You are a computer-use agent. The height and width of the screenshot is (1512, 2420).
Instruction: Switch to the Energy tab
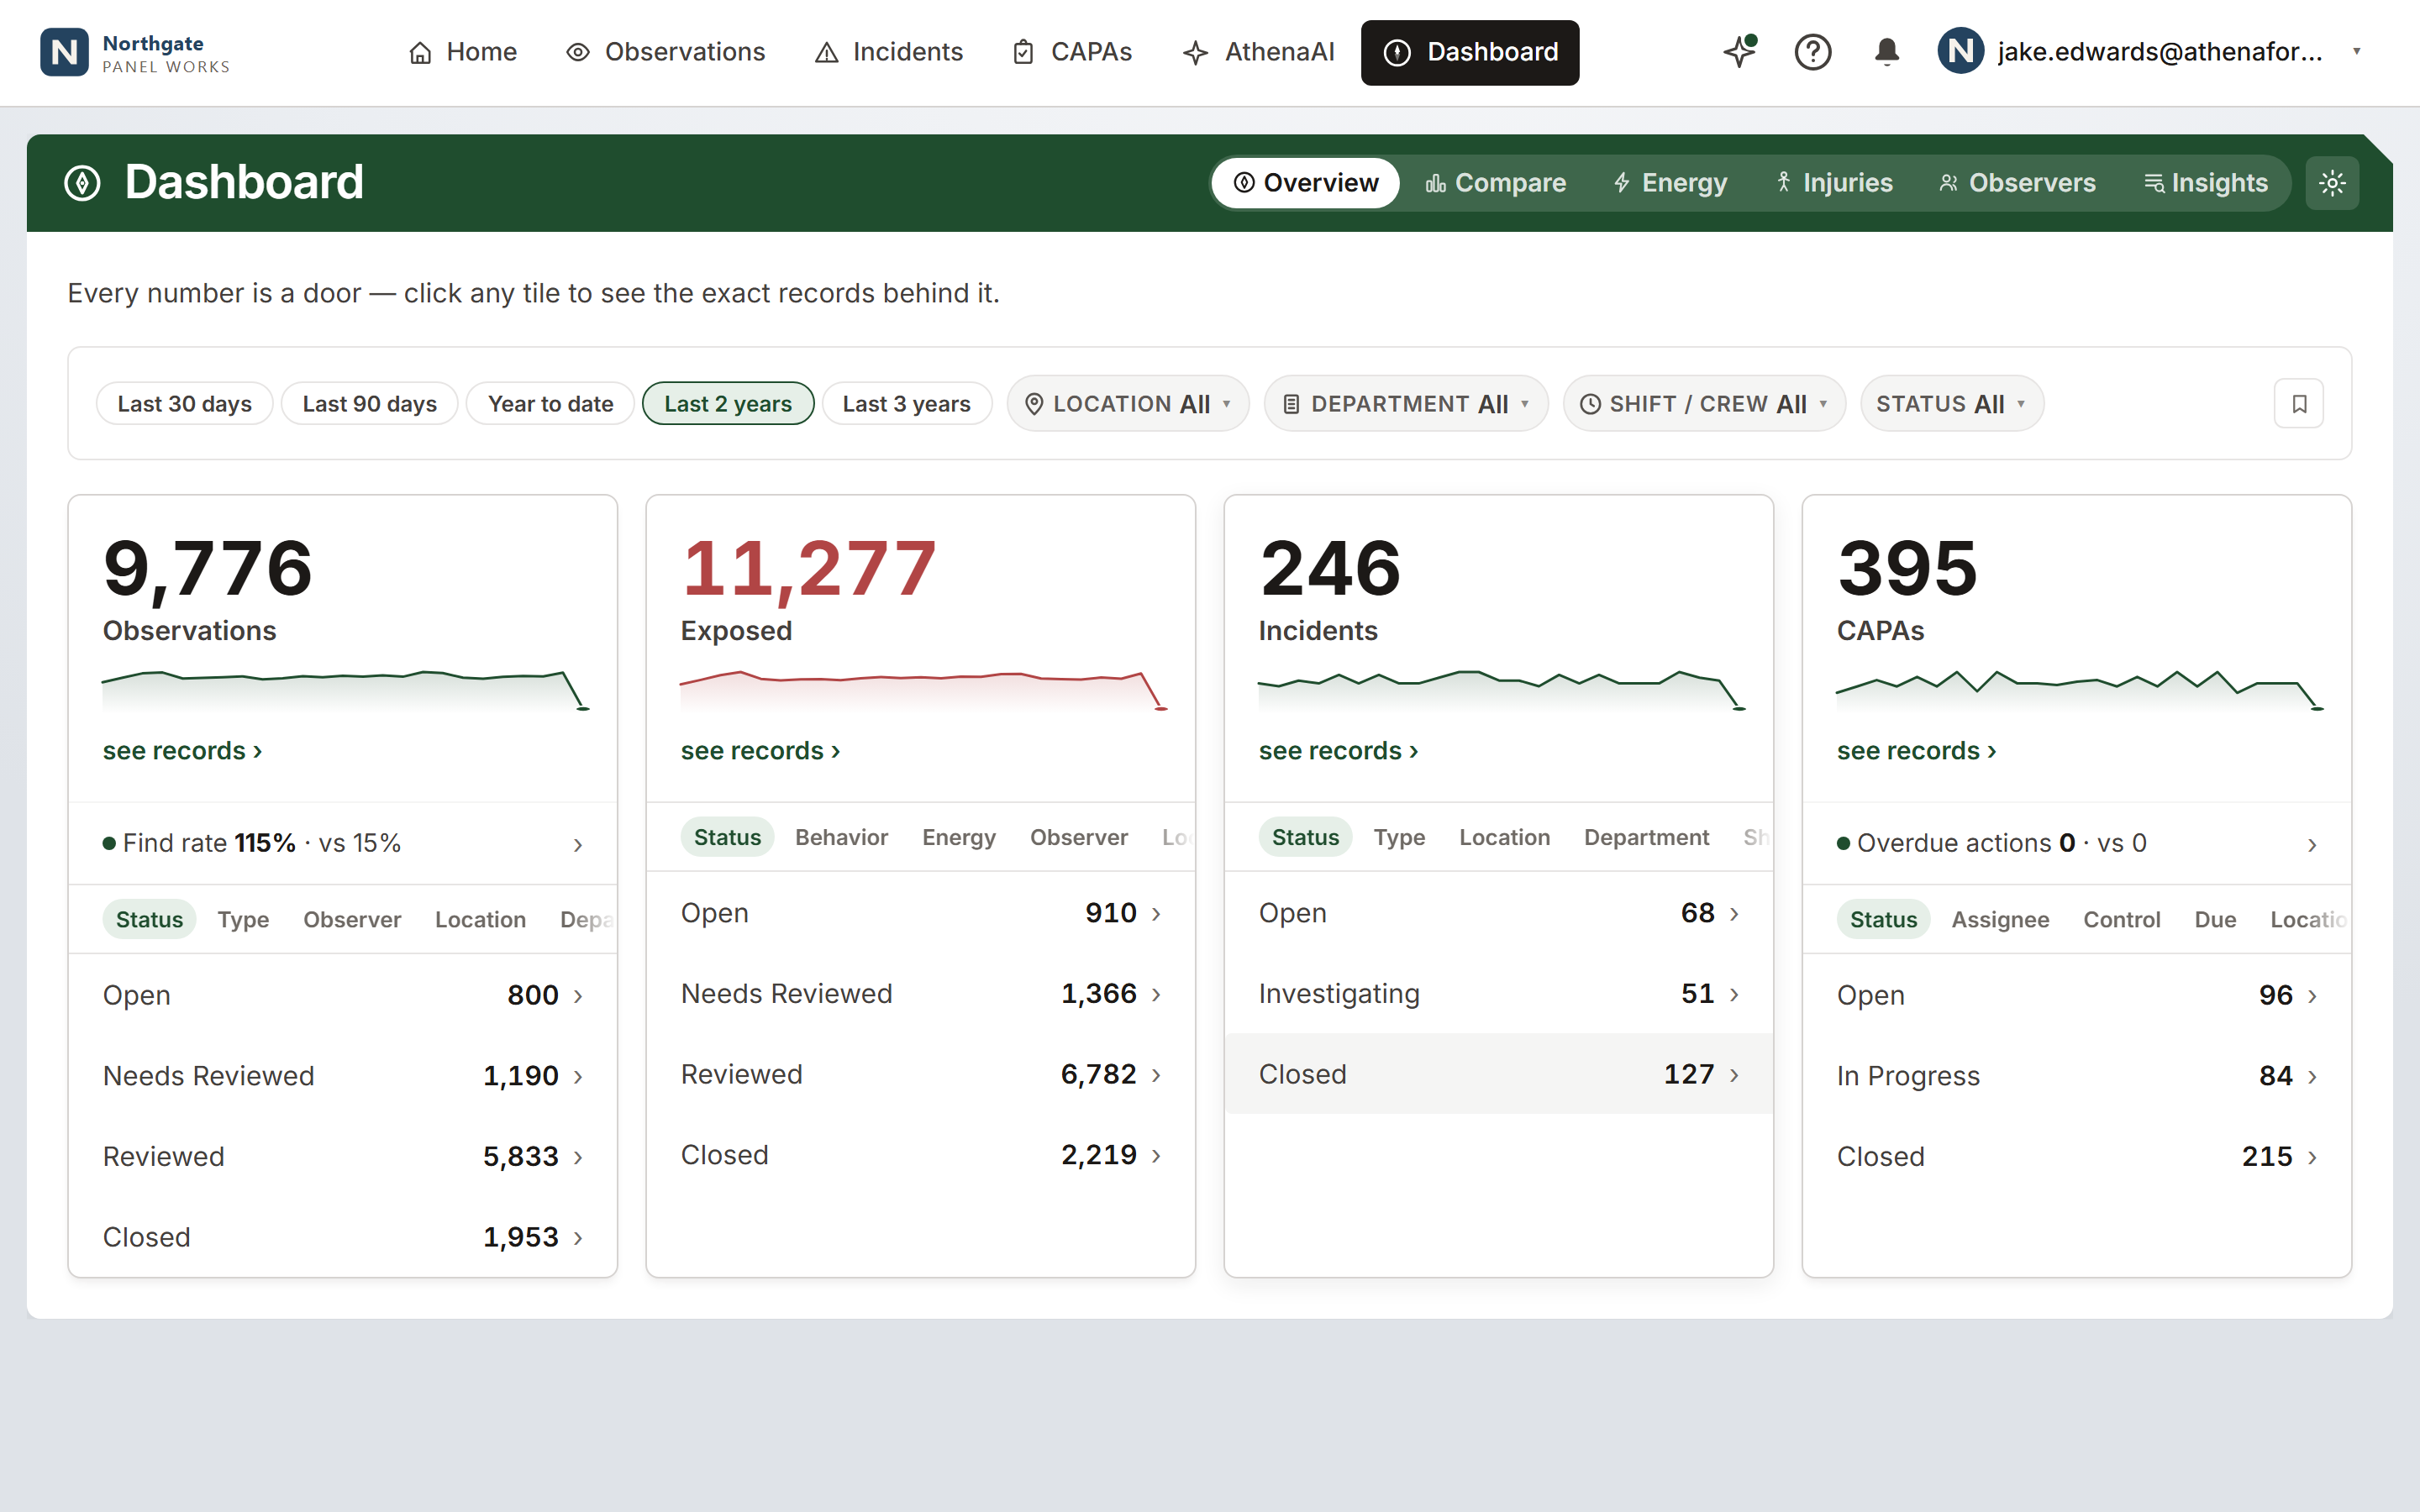point(1670,183)
